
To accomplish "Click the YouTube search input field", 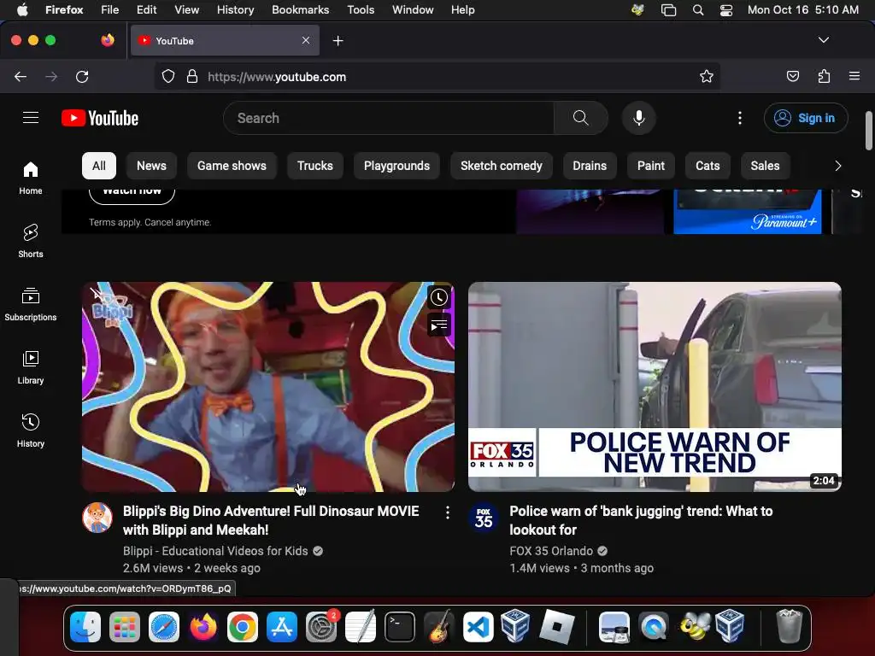I will click(x=389, y=118).
